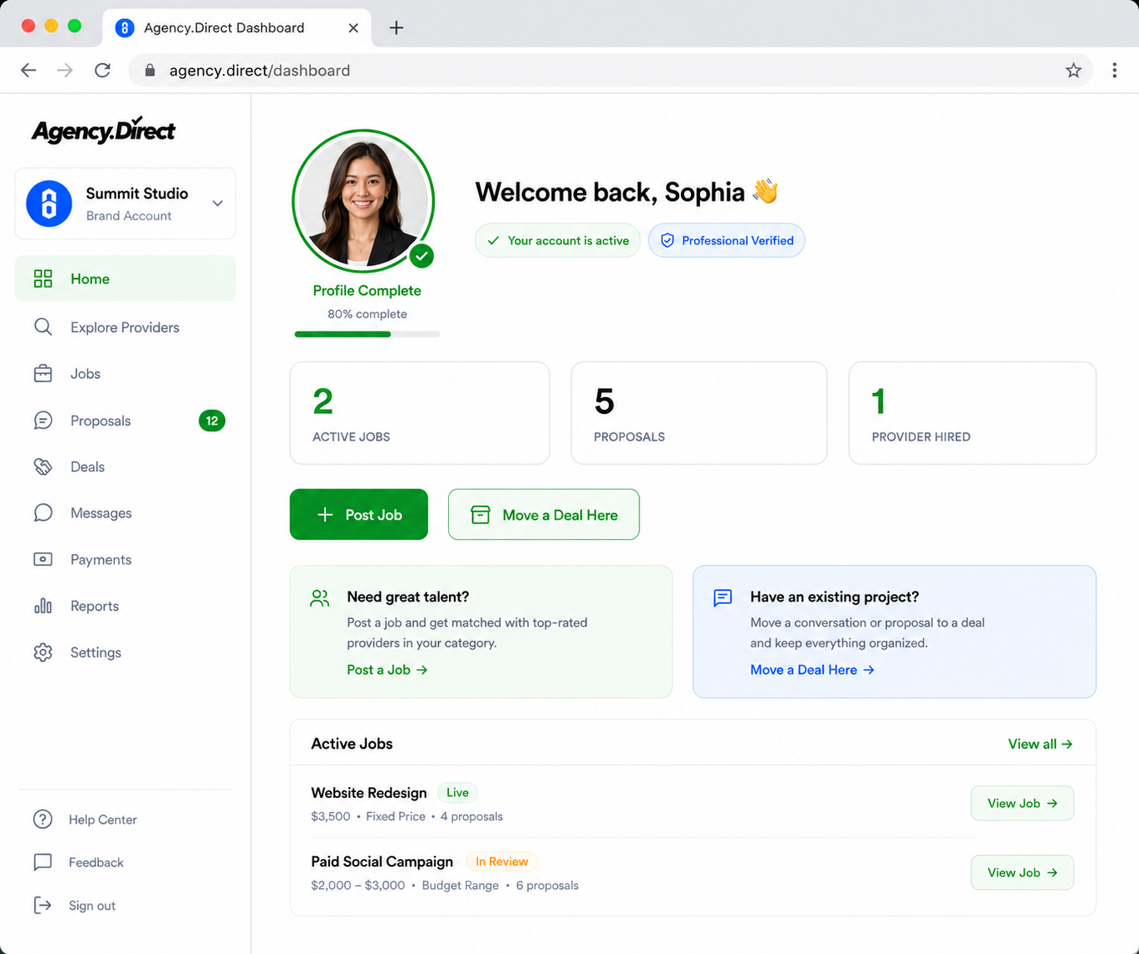Click the Summit Studio blue logo
Viewport: 1139px width, 954px height.
(49, 204)
